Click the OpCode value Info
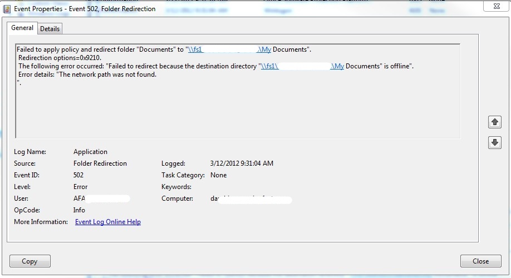Image resolution: width=511 pixels, height=278 pixels. (x=79, y=210)
